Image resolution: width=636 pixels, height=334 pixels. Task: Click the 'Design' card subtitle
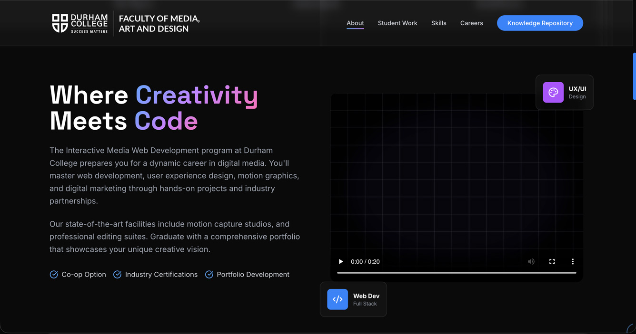tap(577, 96)
